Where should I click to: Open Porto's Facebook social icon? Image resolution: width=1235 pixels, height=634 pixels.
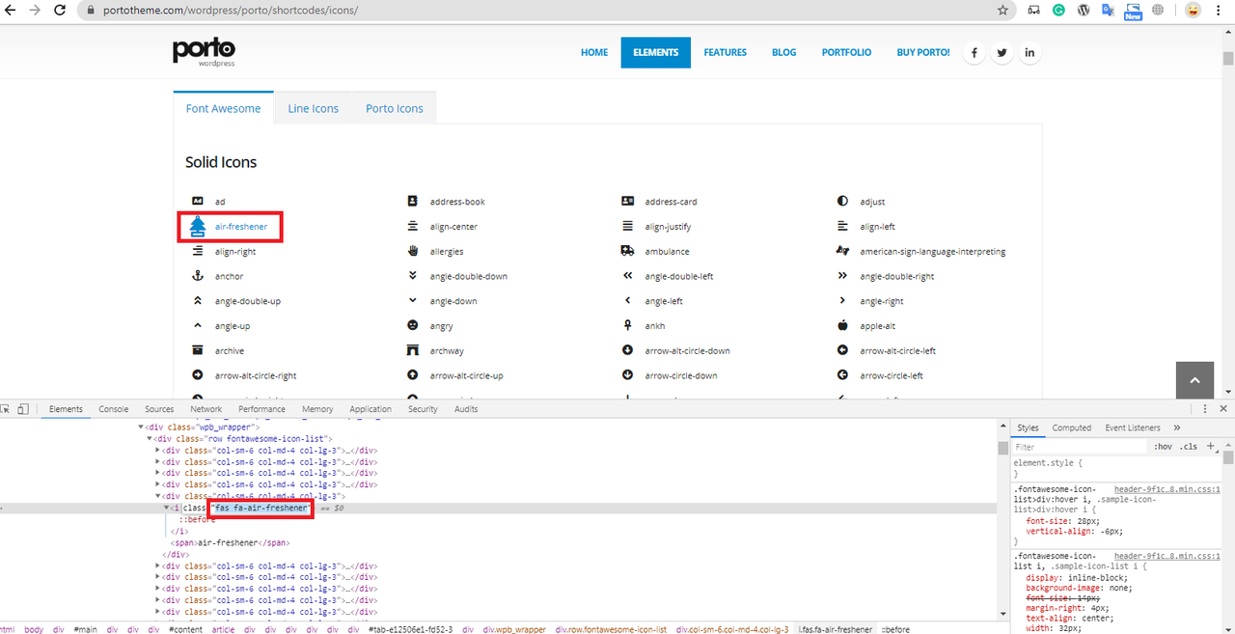click(x=974, y=52)
